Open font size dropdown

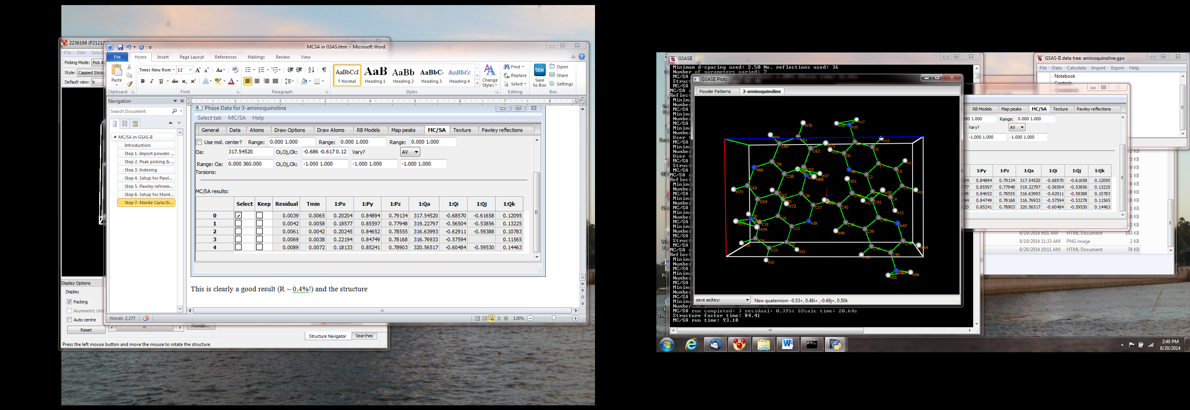190,70
